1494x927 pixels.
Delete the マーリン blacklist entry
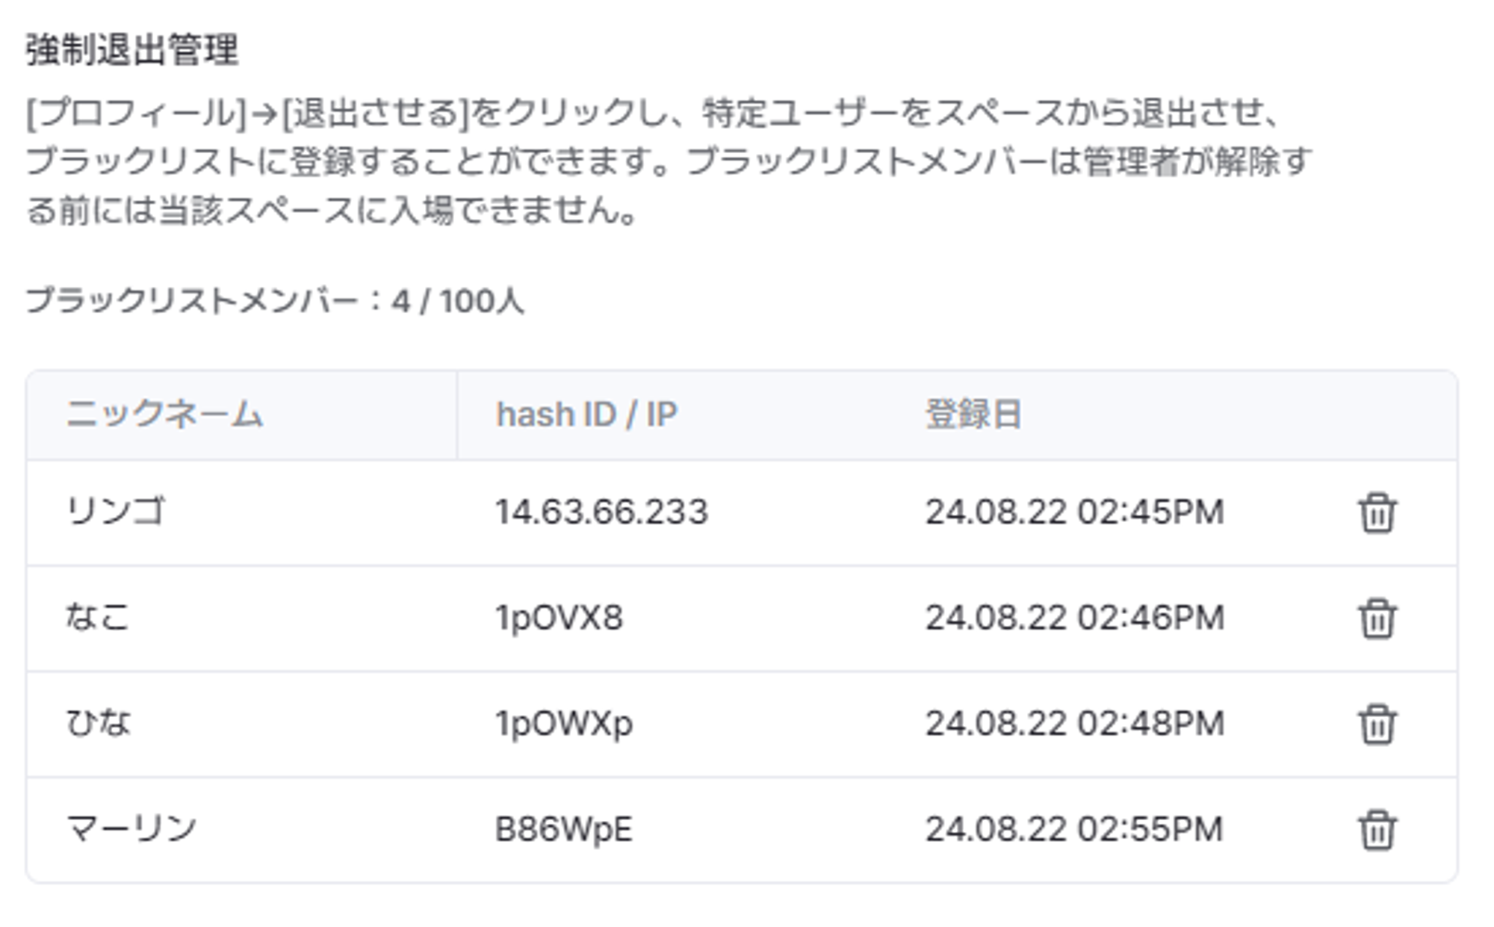pyautogui.click(x=1377, y=830)
